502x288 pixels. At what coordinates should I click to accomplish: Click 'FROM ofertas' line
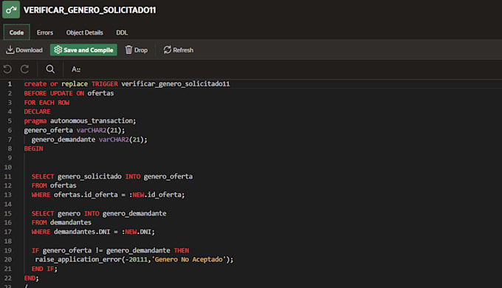[54, 185]
